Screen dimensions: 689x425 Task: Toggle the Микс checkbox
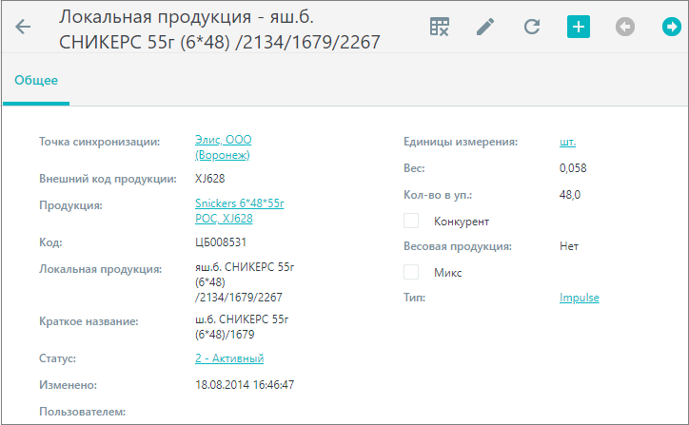point(411,272)
